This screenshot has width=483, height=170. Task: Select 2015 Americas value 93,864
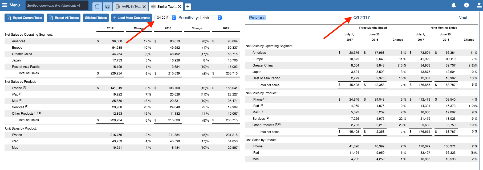click(233, 41)
